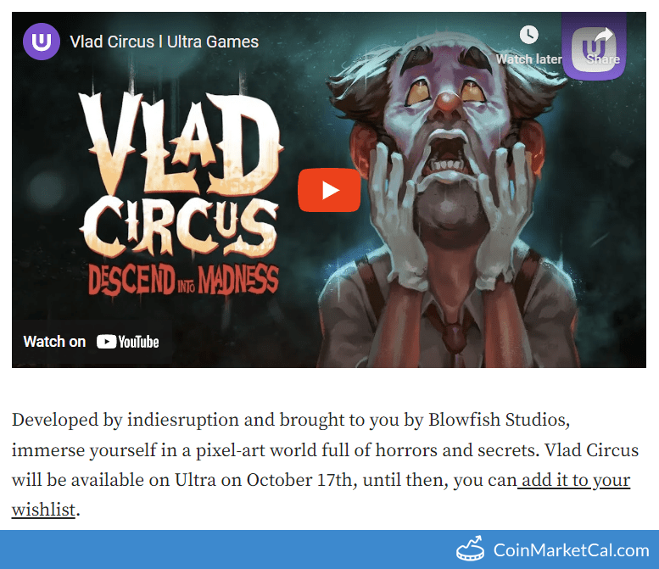Follow the add it to your link
The width and height of the screenshot is (659, 569).
[x=573, y=479]
